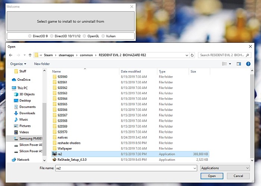Click the re2 application icon

(x=54, y=154)
